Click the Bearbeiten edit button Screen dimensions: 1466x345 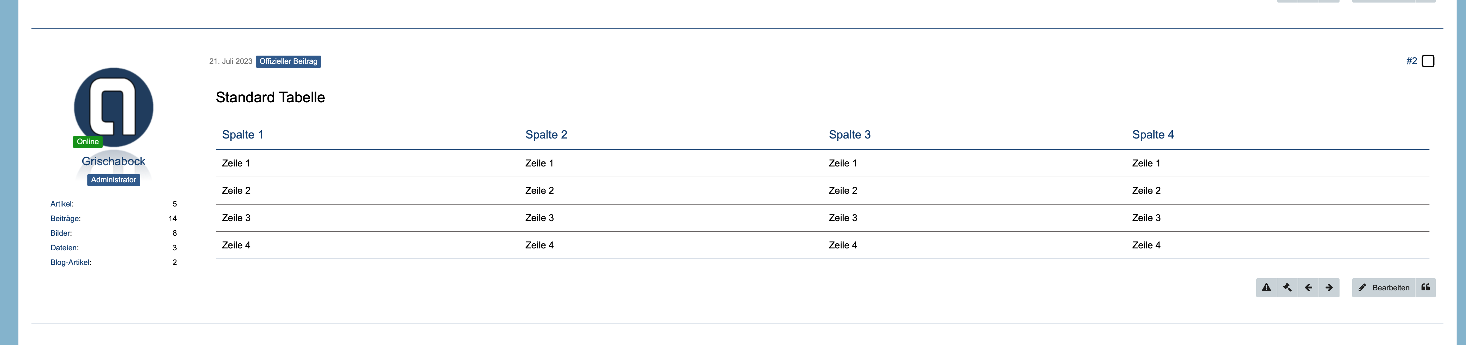click(1383, 287)
